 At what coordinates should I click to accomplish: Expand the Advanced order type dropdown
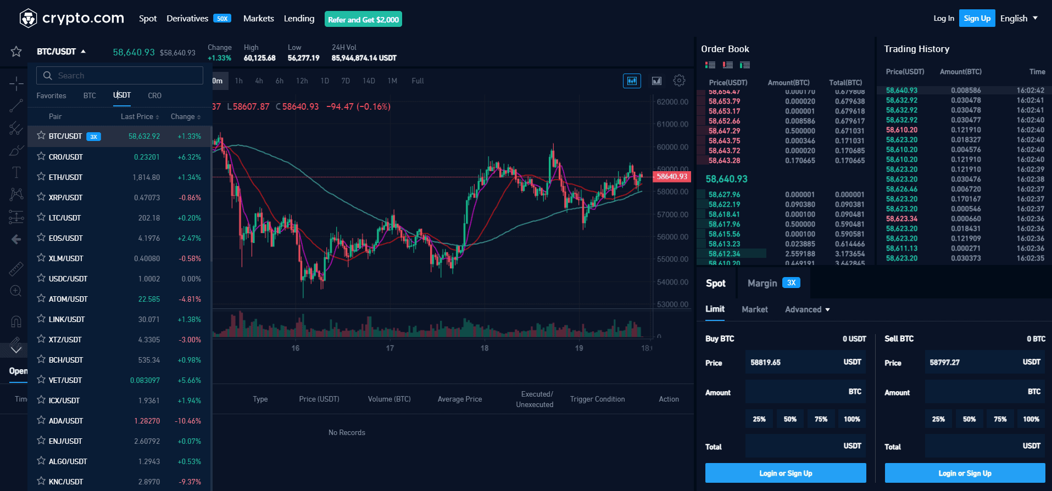[807, 309]
